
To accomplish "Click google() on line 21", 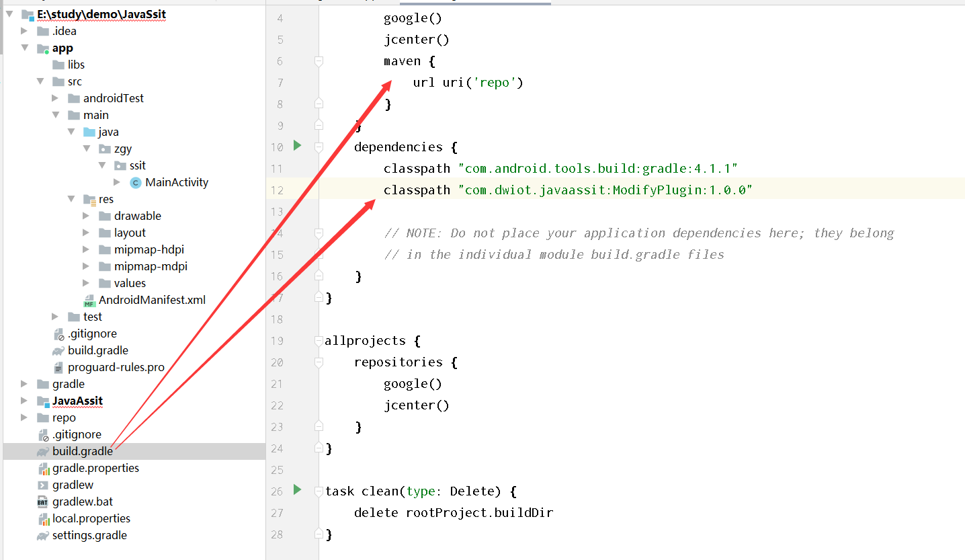I will click(x=413, y=384).
